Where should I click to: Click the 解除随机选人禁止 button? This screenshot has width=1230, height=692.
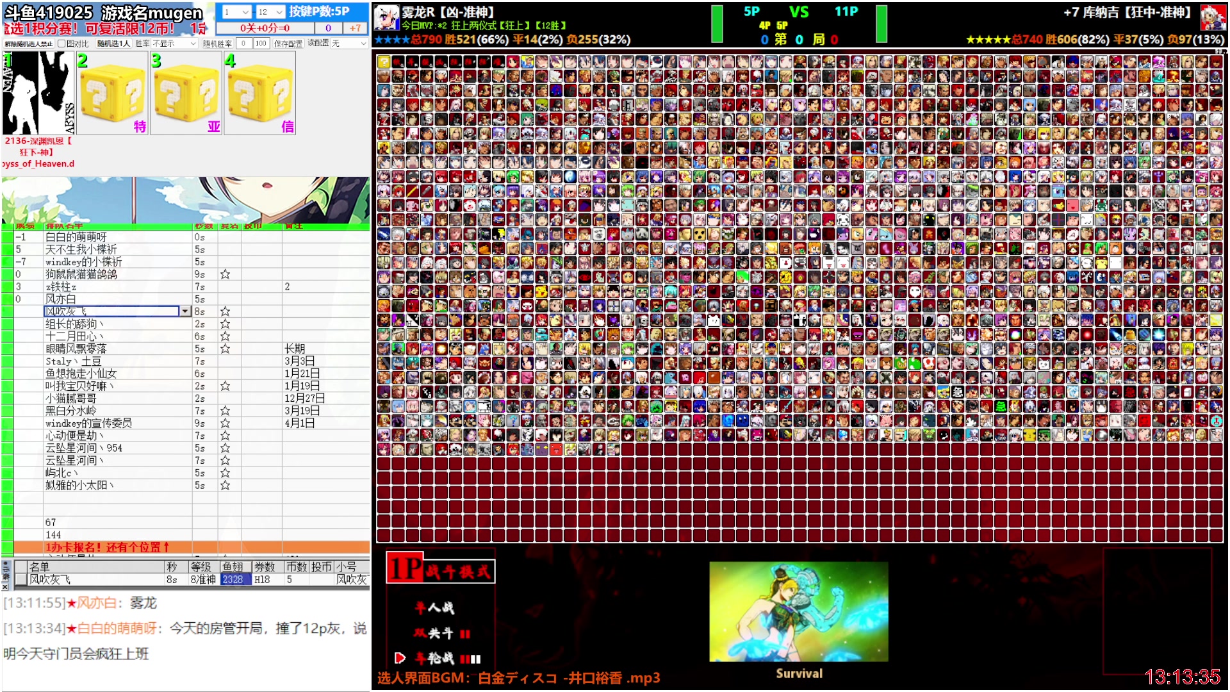coord(29,44)
